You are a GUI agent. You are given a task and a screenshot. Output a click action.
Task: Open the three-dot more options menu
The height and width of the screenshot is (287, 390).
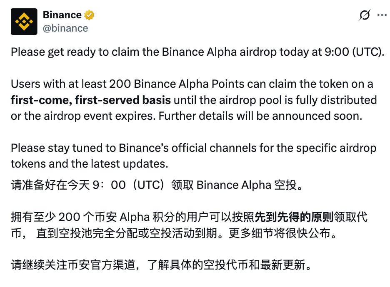click(x=382, y=15)
